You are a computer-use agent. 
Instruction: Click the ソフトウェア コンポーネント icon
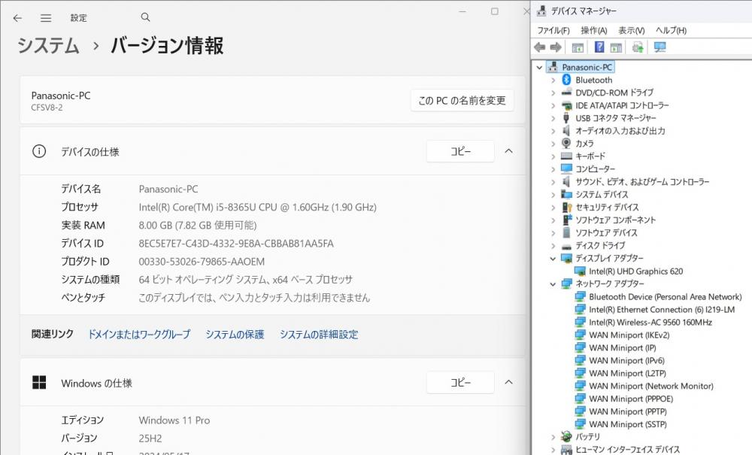(567, 220)
